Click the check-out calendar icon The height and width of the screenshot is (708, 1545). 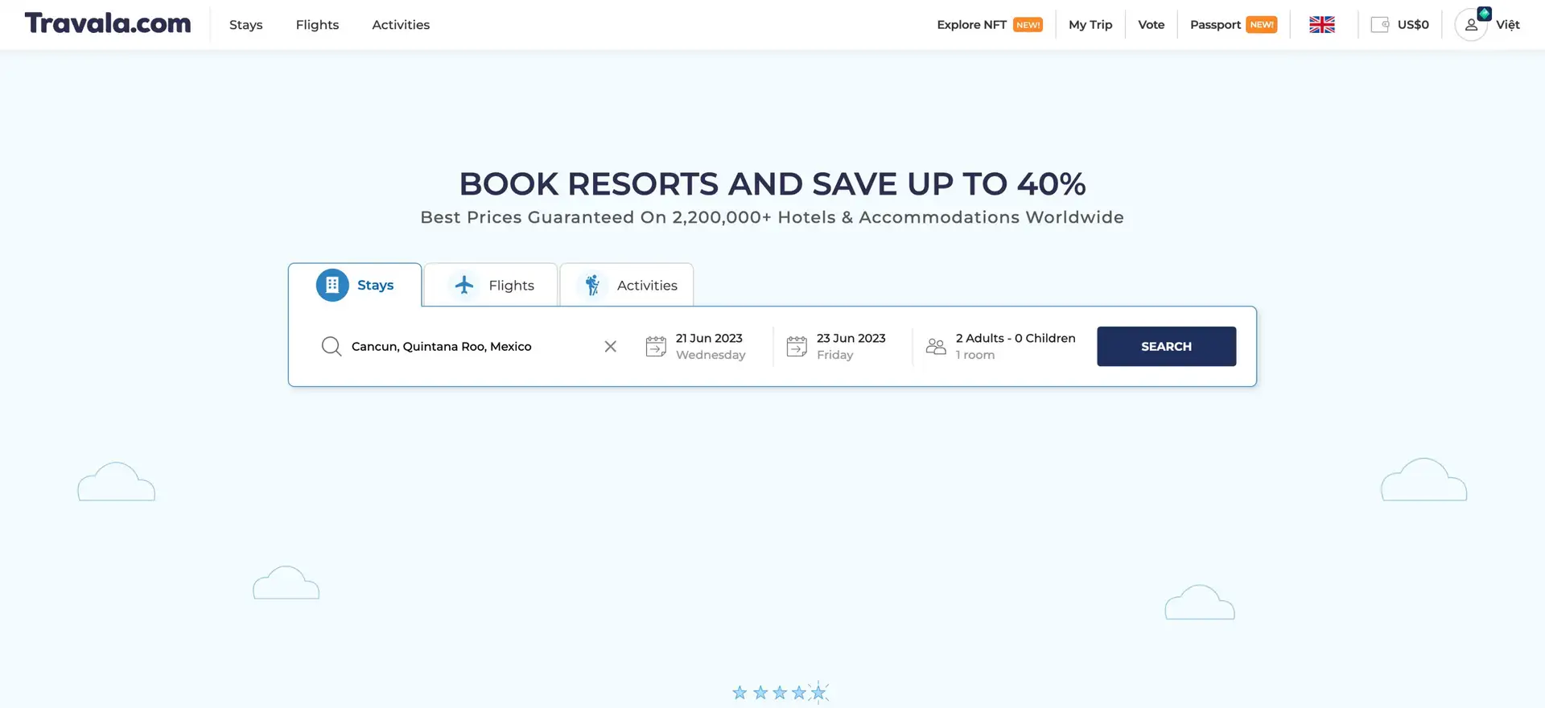[x=797, y=347]
